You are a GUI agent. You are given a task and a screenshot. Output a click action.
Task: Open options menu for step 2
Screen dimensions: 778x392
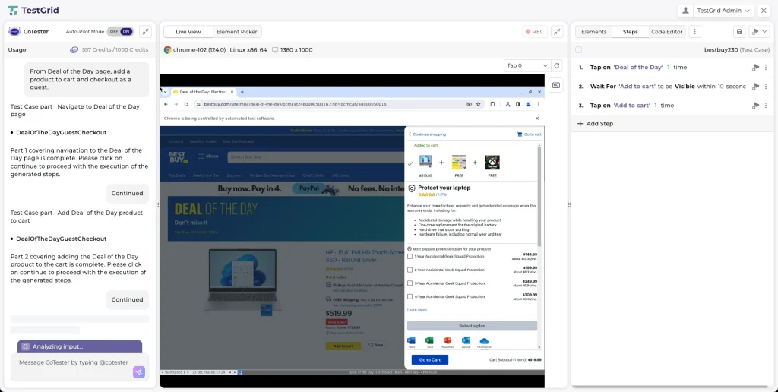point(766,87)
